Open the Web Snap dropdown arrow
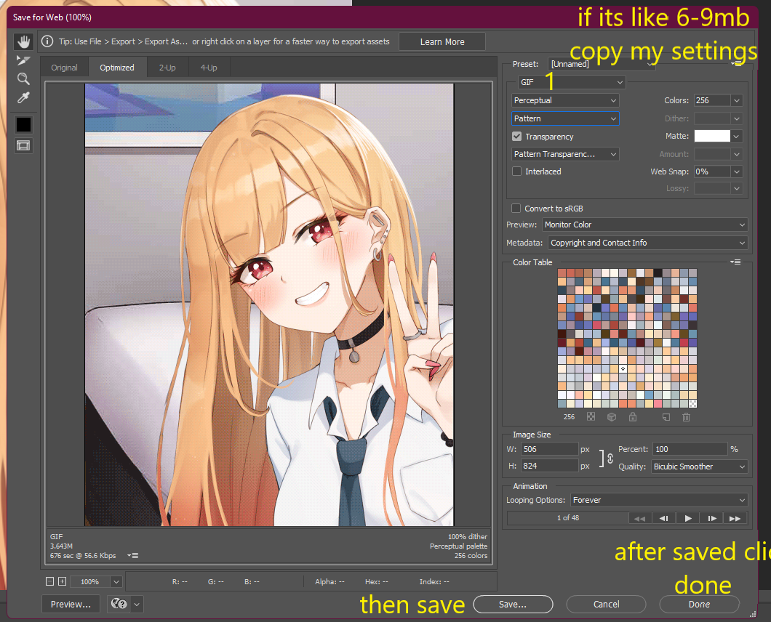This screenshot has height=622, width=771. click(x=737, y=171)
